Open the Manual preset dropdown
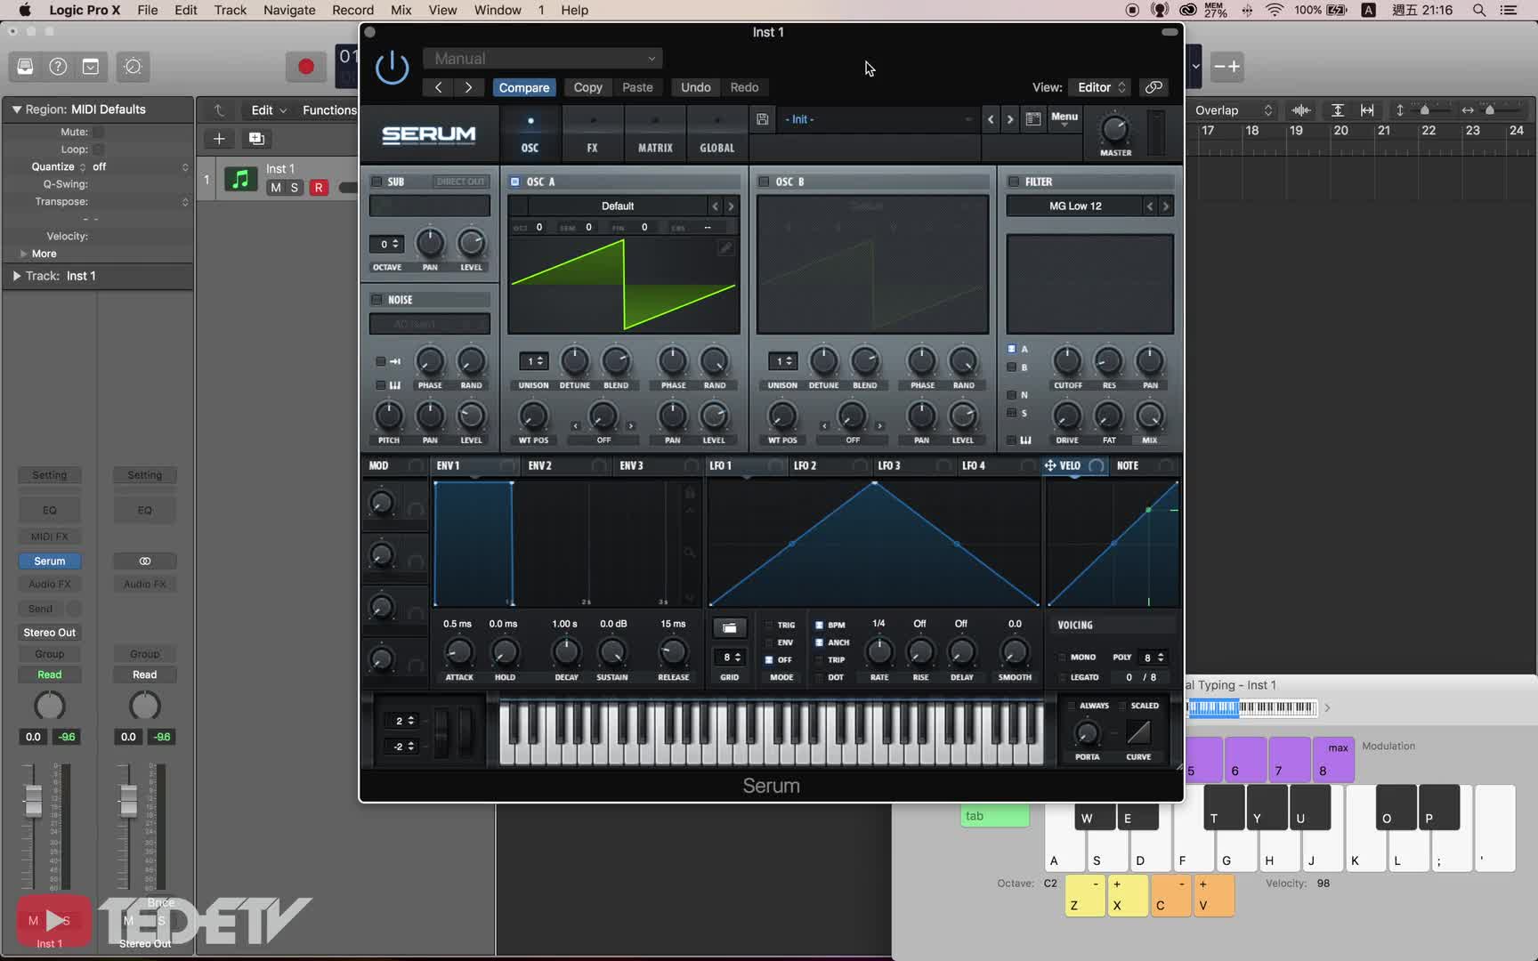1538x961 pixels. 542,59
